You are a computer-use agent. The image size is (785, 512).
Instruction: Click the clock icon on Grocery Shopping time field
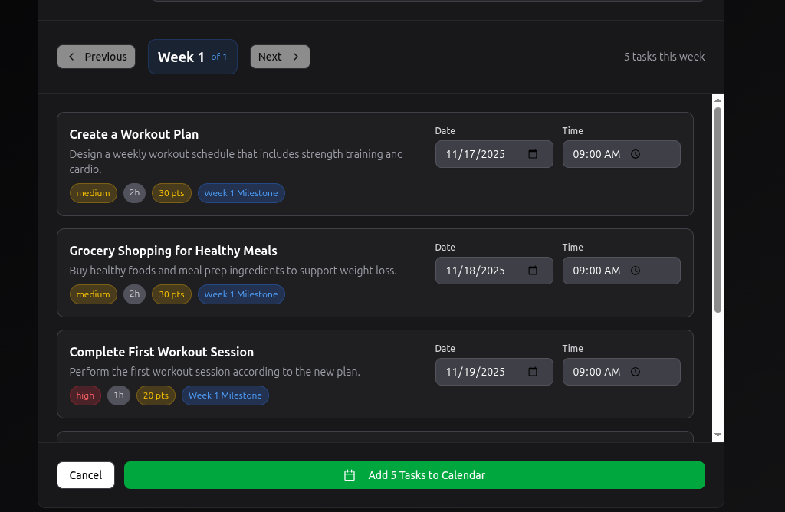[635, 271]
